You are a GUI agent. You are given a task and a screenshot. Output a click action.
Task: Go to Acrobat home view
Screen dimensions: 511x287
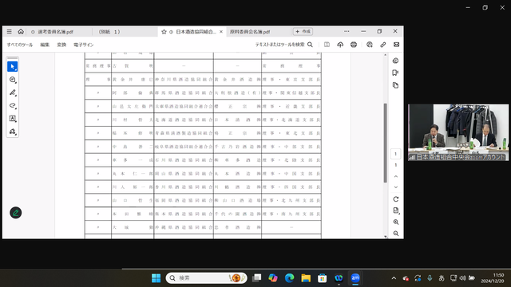click(x=21, y=32)
